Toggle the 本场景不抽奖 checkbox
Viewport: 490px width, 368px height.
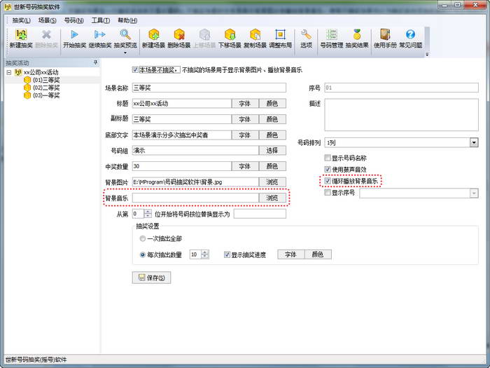[136, 70]
